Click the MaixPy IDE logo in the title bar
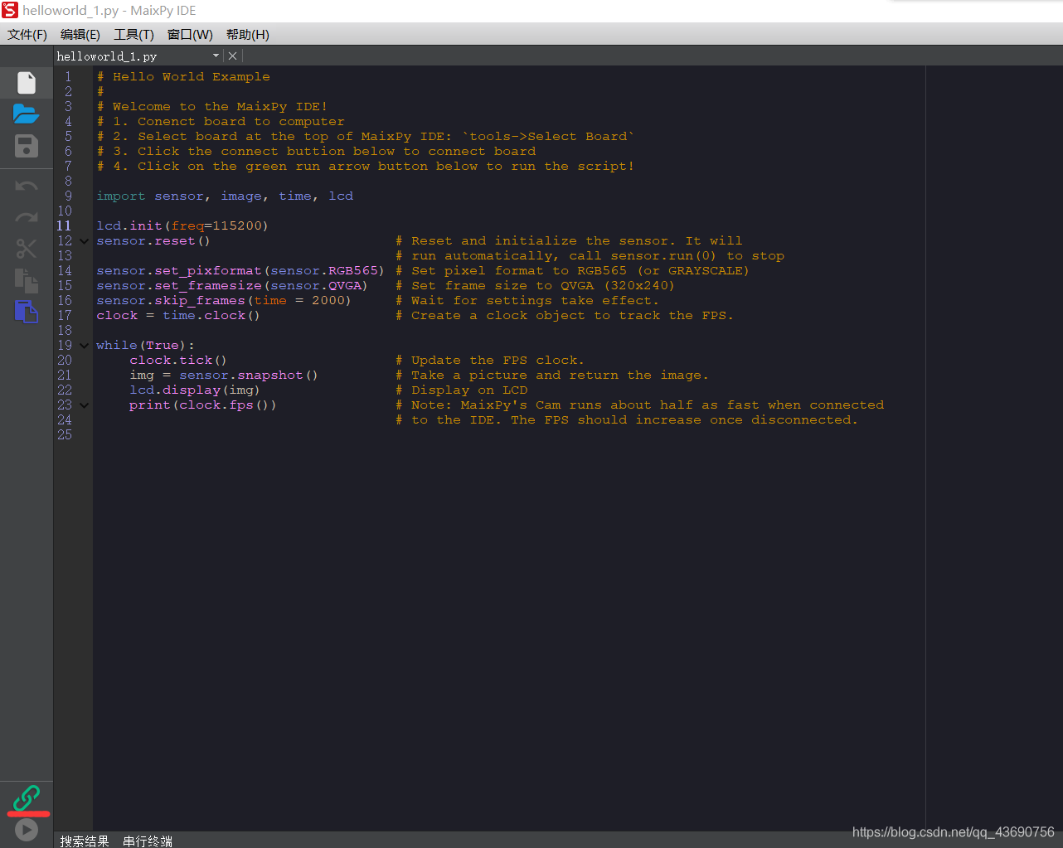Screen dimensions: 1063x848 pyautogui.click(x=10, y=10)
